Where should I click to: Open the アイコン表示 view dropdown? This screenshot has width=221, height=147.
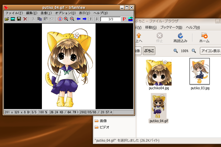pos(211,51)
